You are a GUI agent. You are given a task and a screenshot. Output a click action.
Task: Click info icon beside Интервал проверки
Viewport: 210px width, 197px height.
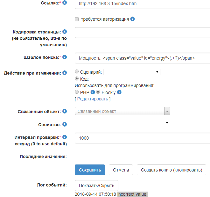65,137
